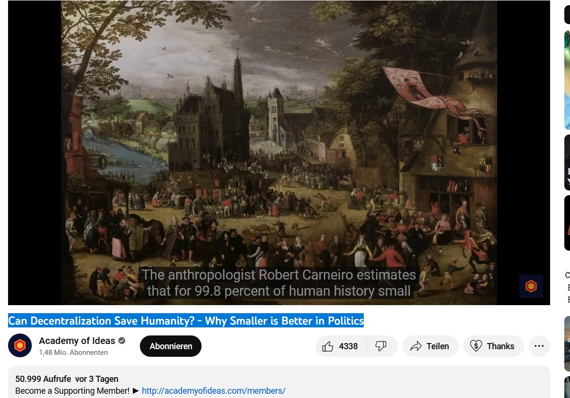The image size is (570, 398).
Task: Open the Academy of Ideas channel avatar
Action: tap(20, 346)
